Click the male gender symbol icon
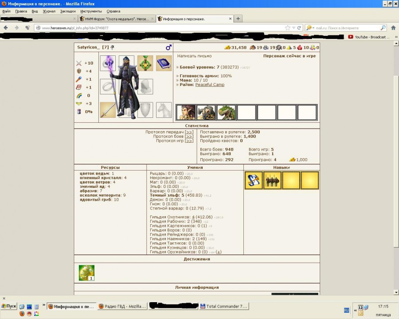 click(168, 47)
